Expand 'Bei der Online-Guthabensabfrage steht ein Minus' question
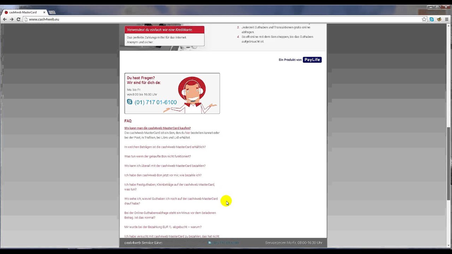 tap(170, 215)
